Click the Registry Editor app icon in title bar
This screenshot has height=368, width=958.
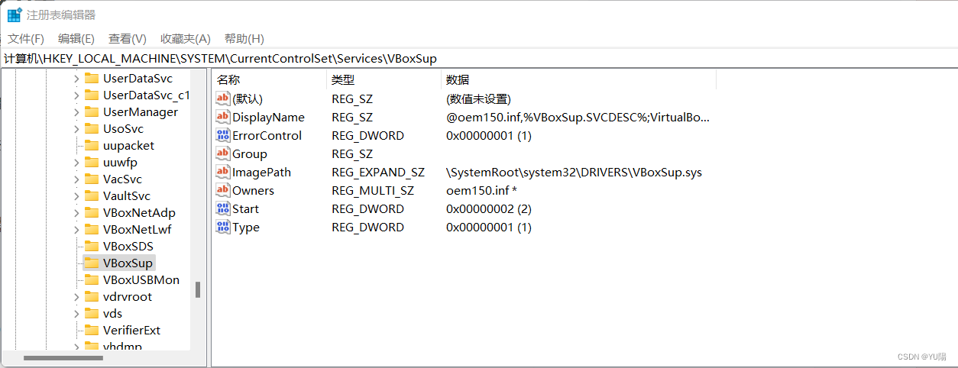pos(14,15)
